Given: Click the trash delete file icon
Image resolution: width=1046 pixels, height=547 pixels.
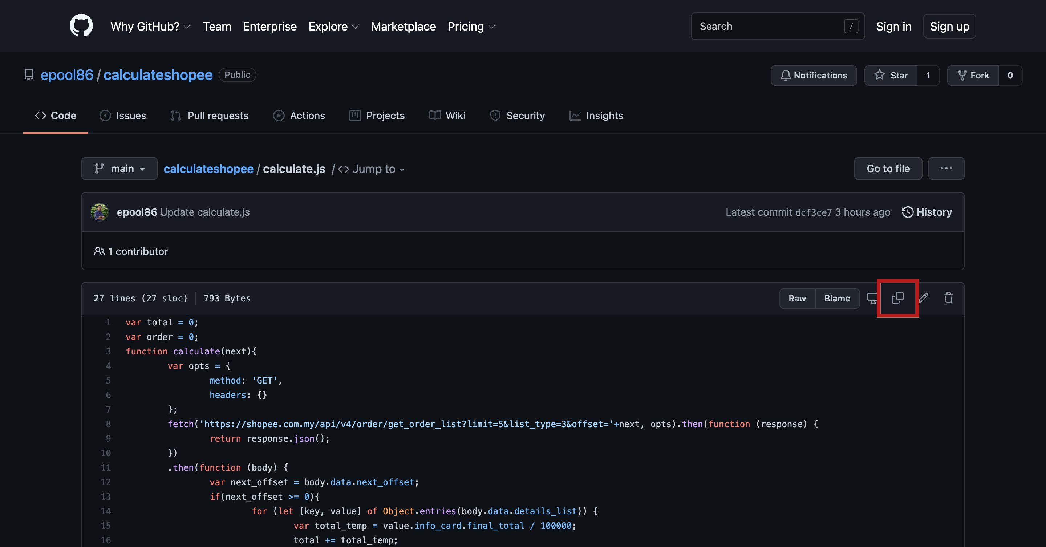Looking at the screenshot, I should (949, 298).
